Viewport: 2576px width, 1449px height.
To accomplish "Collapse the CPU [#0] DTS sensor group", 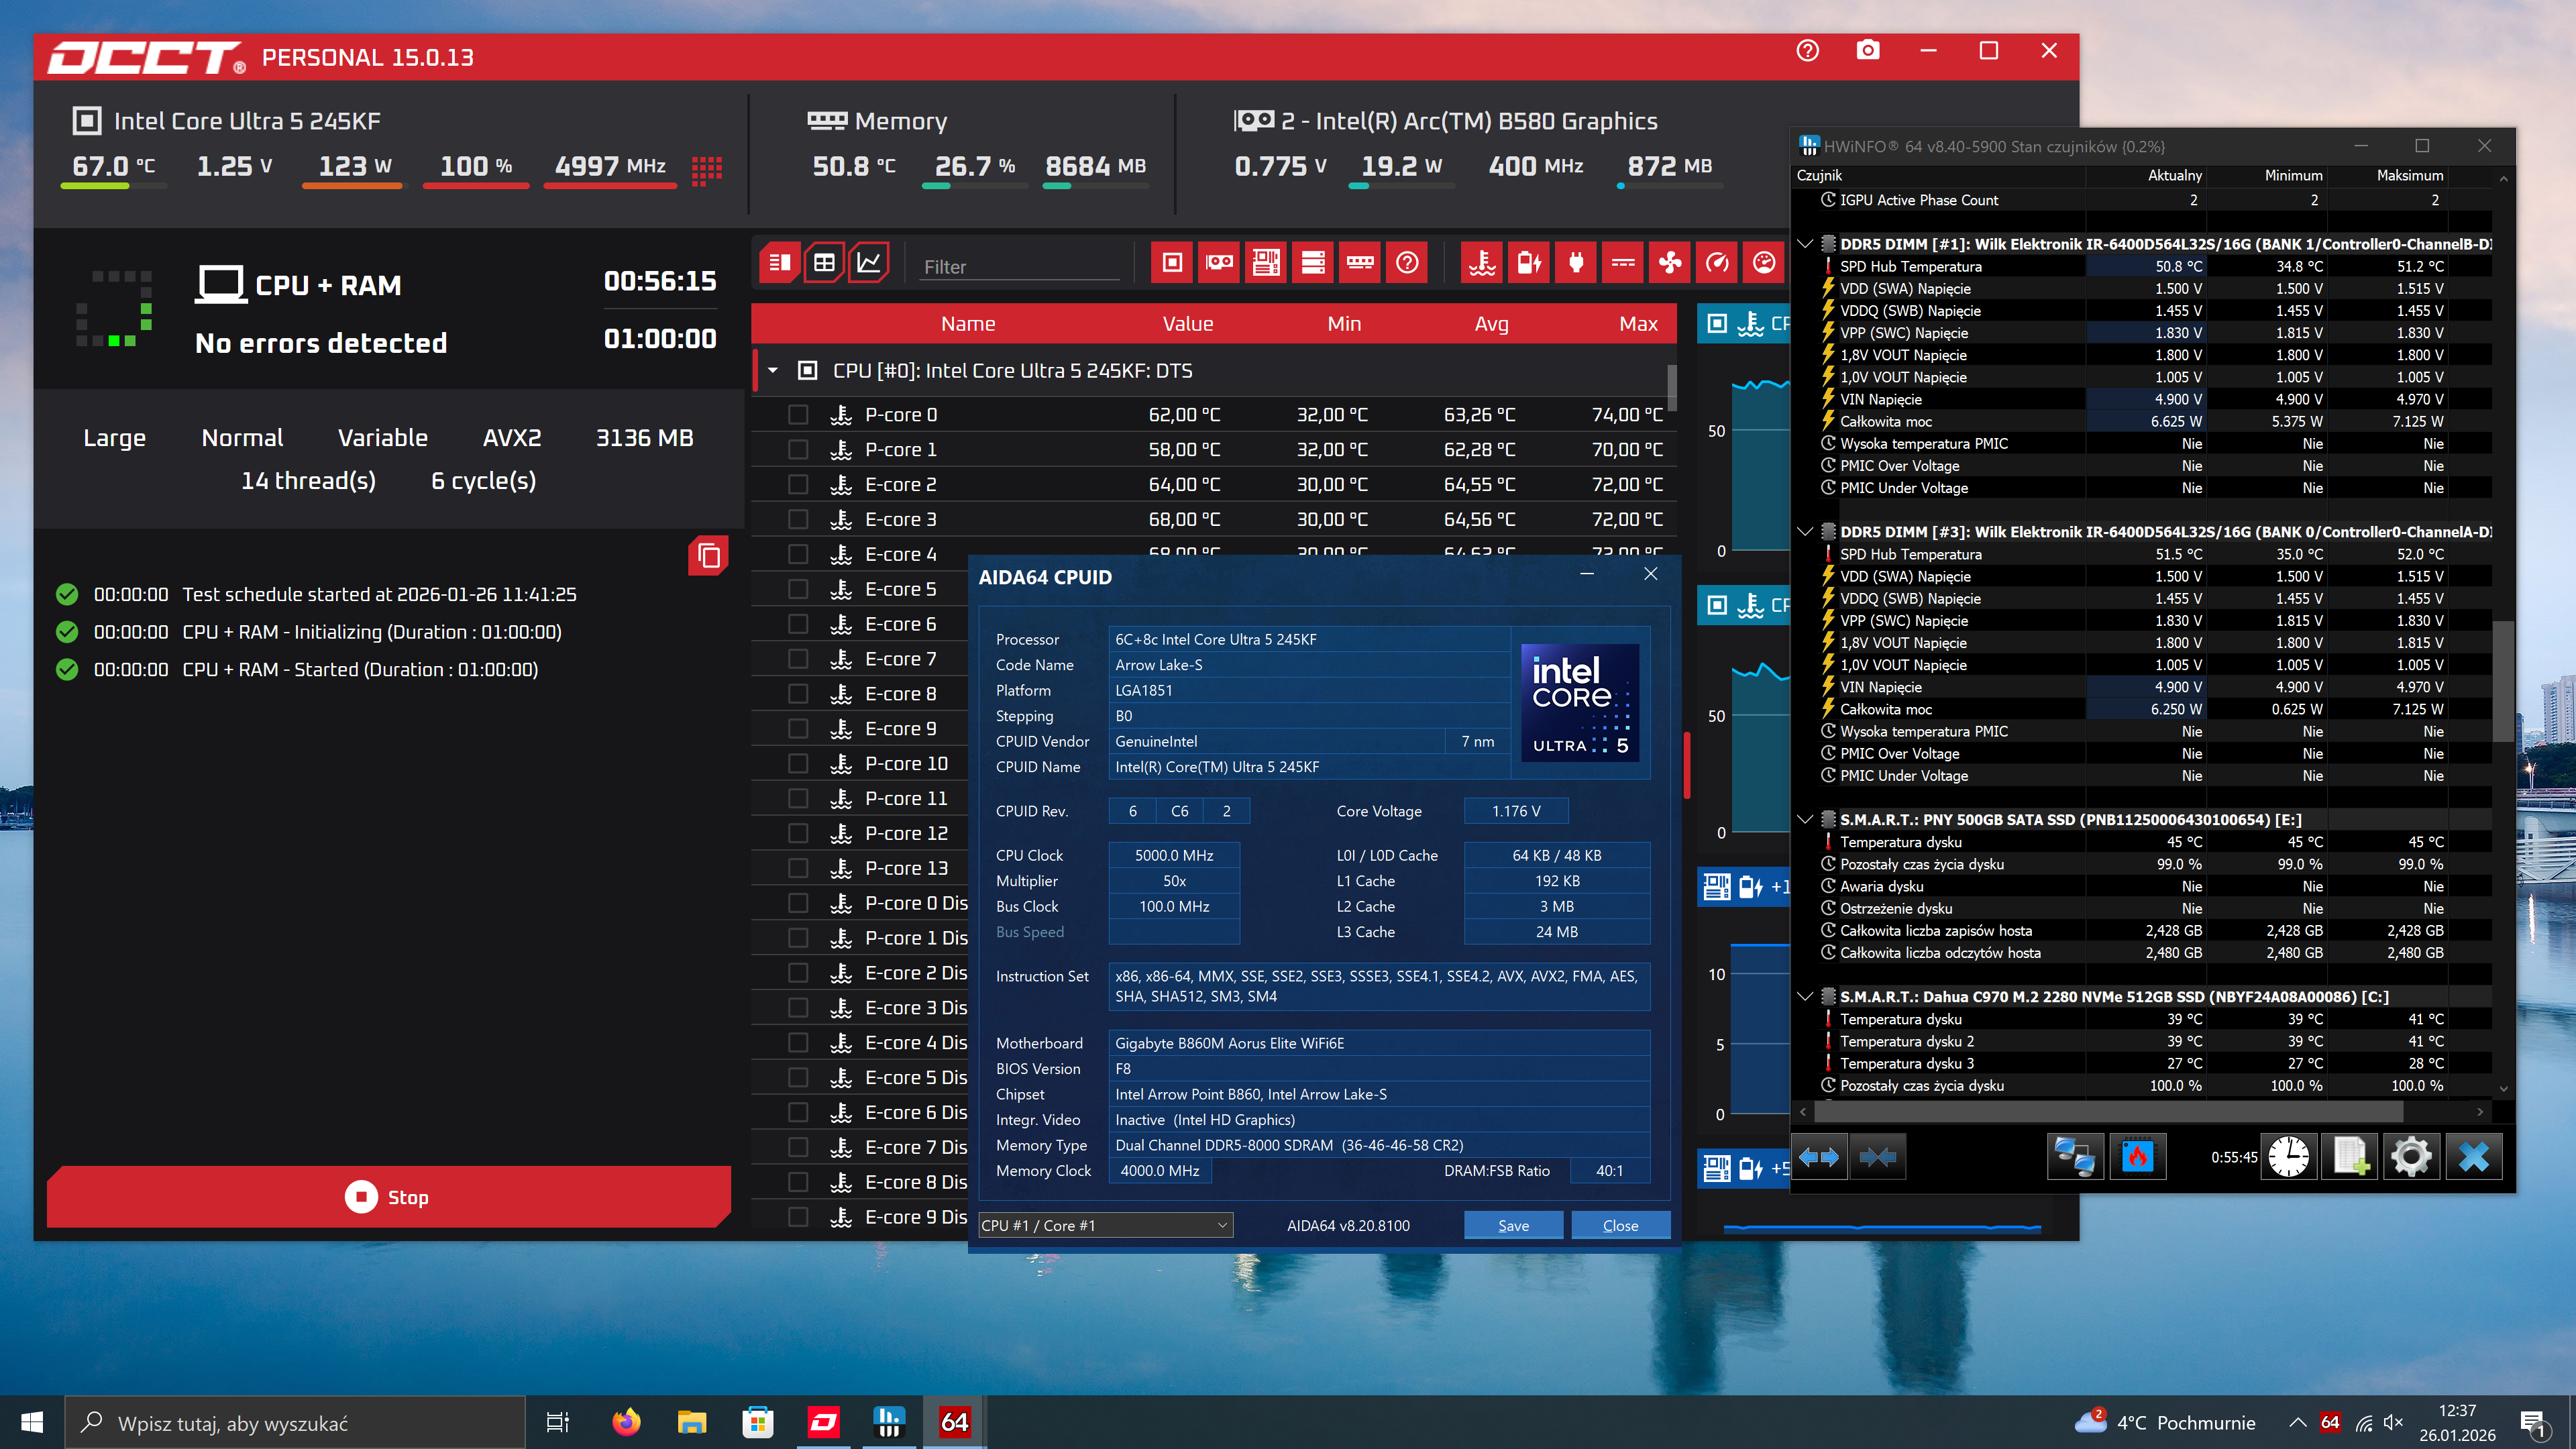I will click(x=773, y=371).
